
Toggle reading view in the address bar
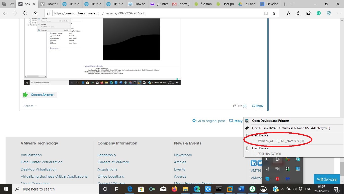[x=266, y=13]
